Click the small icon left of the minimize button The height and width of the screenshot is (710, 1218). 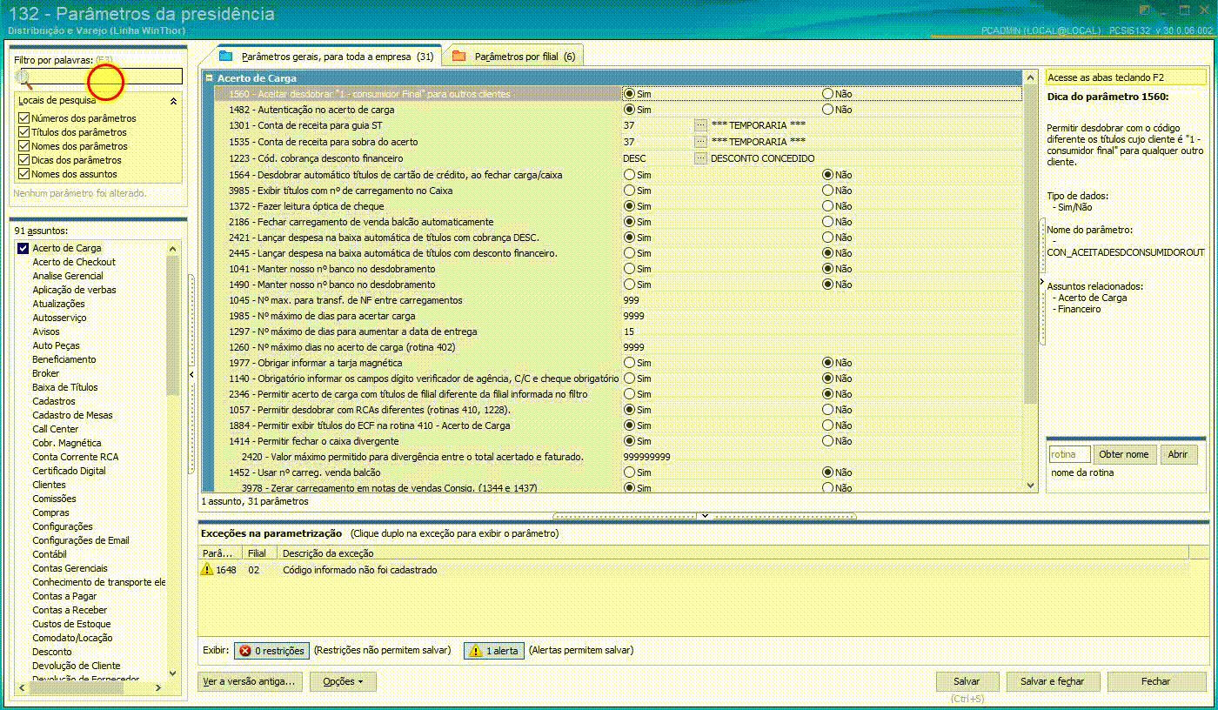pyautogui.click(x=1143, y=10)
